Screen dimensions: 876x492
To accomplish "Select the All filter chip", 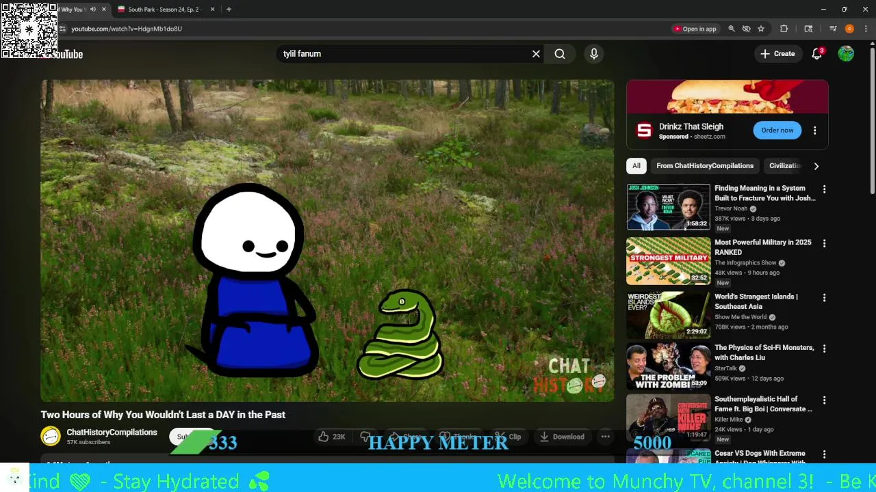I will (x=636, y=166).
